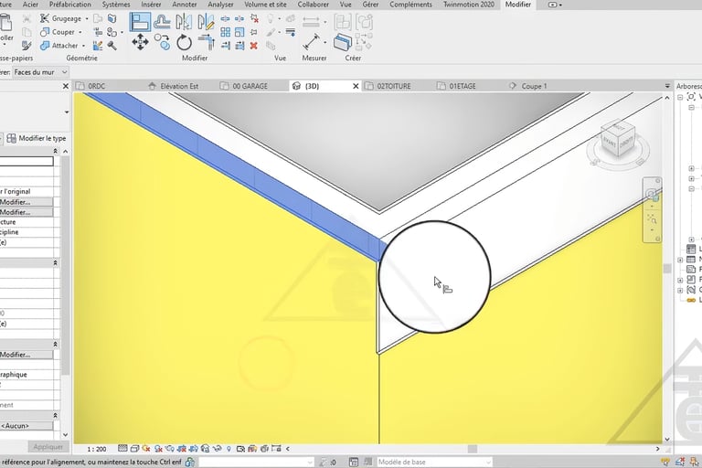Switch to the Elévation Est view tab

click(x=179, y=86)
